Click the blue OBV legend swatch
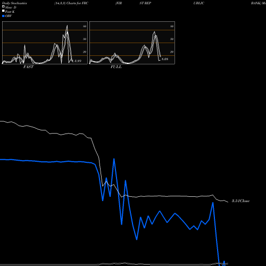Viewport: 266px width, 266px height. (x=3, y=16)
